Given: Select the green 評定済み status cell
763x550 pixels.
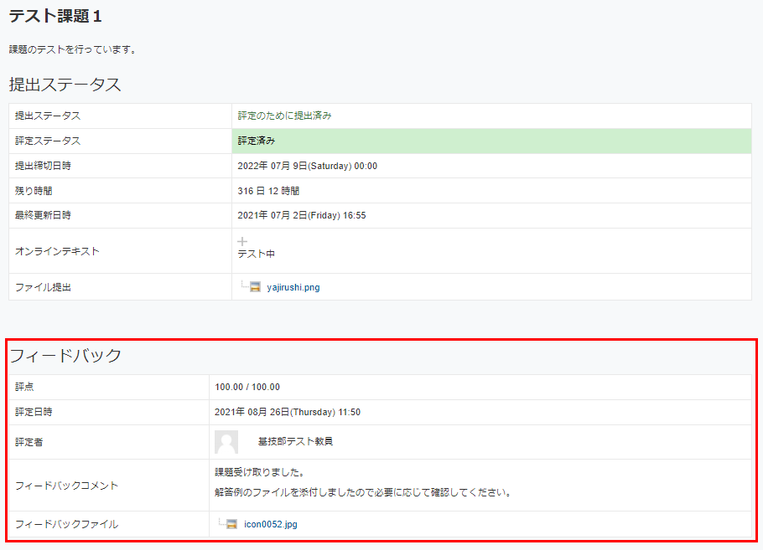Looking at the screenshot, I should tap(491, 141).
